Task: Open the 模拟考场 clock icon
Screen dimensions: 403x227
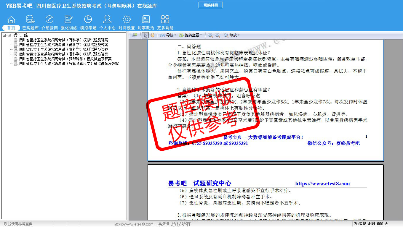Action: tap(88, 20)
